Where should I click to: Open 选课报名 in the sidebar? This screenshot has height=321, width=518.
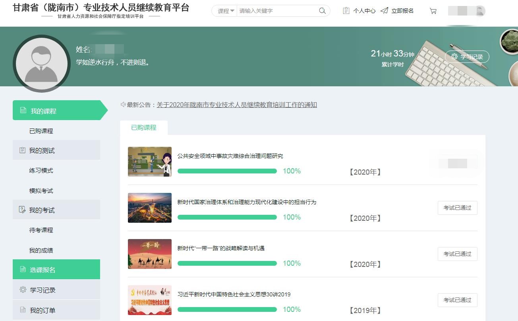(x=56, y=270)
